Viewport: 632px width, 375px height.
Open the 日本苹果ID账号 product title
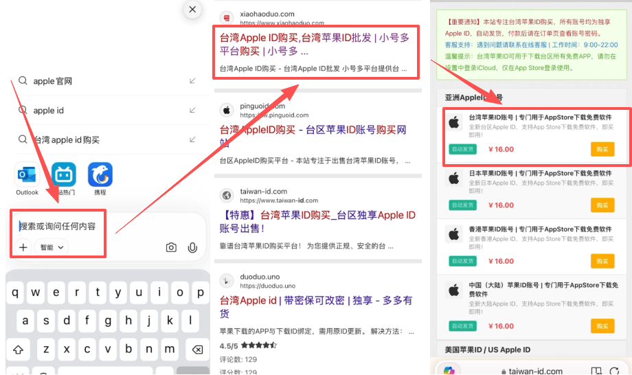[540, 173]
